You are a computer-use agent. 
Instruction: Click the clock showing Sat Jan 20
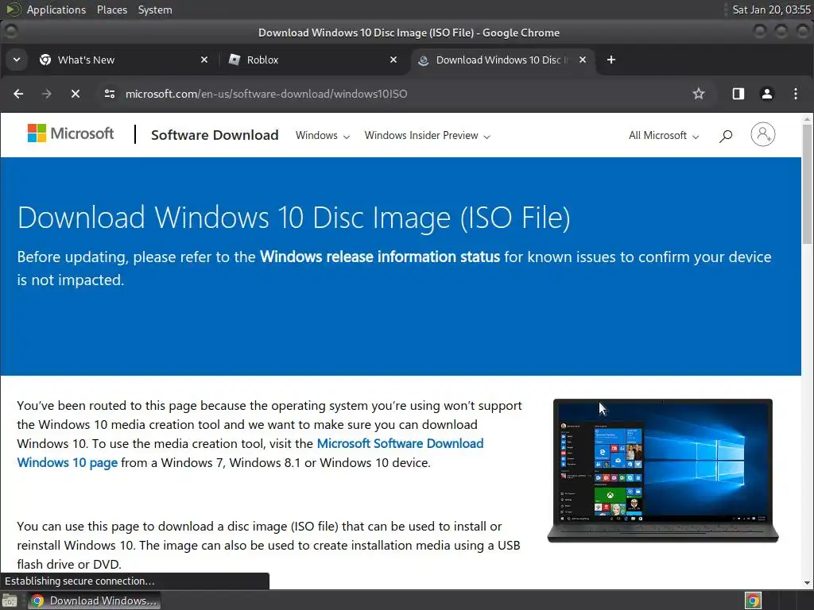tap(771, 10)
